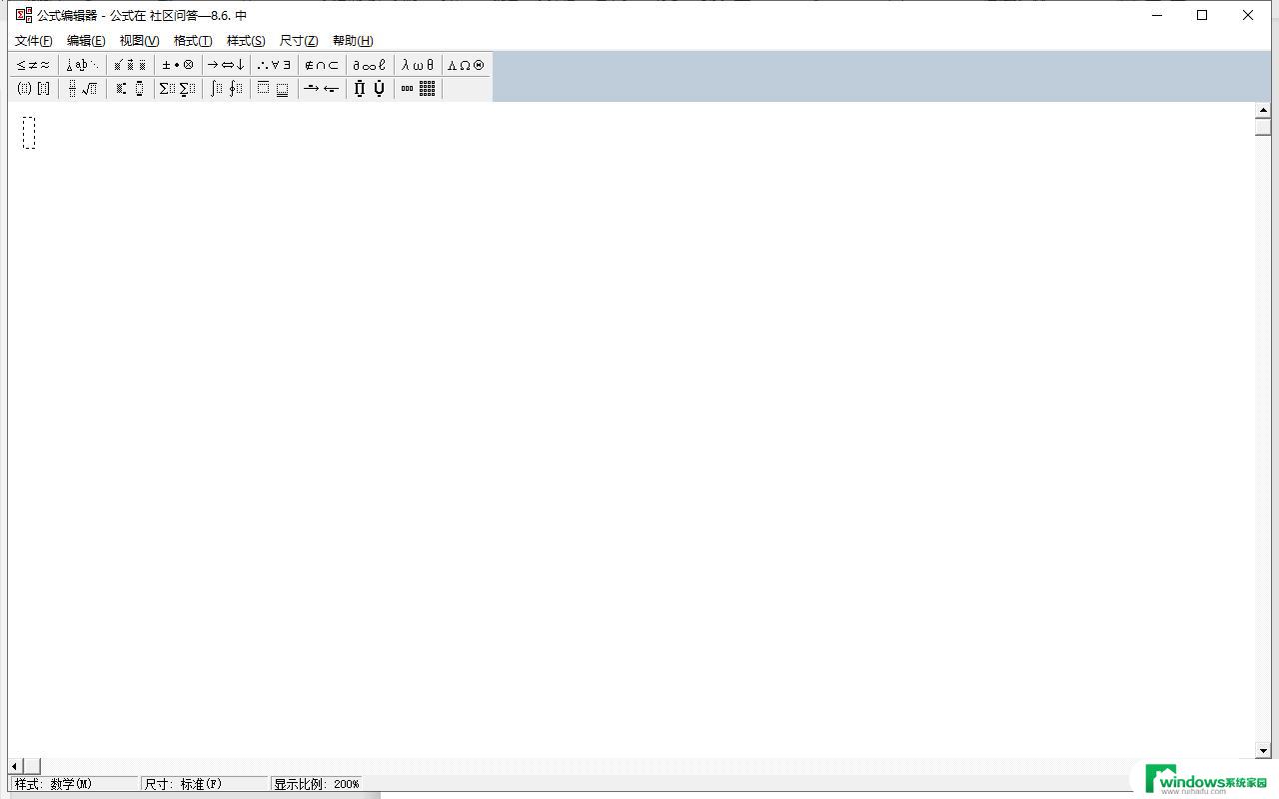Screen dimensions: 1279x799
Task: Open the subscript and superscript templates palette
Action: tap(130, 89)
